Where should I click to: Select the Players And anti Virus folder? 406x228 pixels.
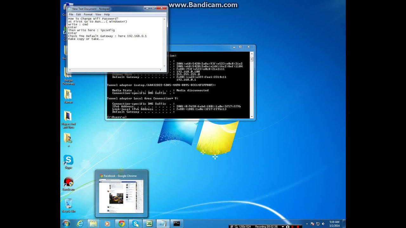pos(68,120)
